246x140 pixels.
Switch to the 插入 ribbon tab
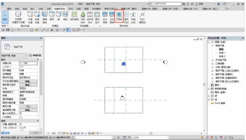32,9
